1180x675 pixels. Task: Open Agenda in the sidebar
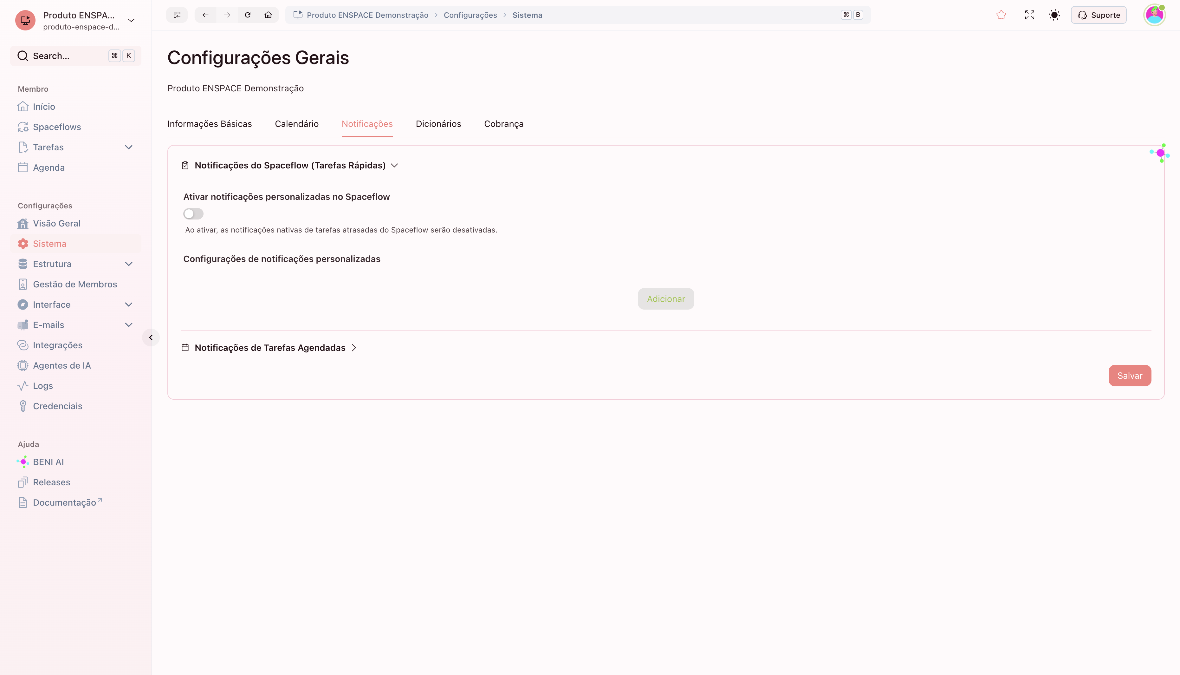tap(76, 167)
